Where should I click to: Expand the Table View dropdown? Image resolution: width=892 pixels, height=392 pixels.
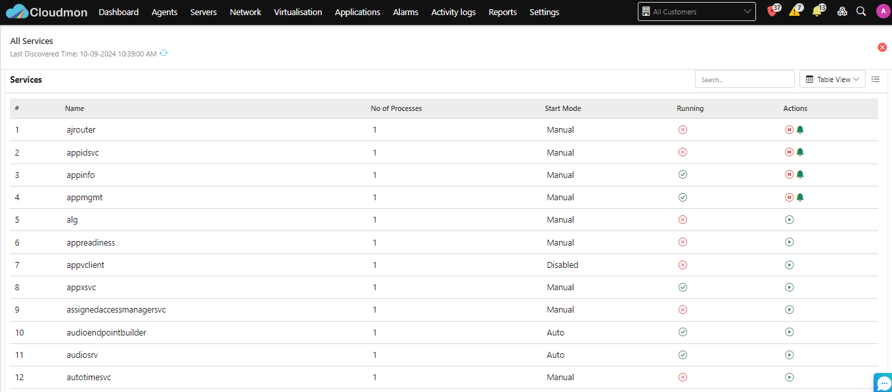point(832,79)
